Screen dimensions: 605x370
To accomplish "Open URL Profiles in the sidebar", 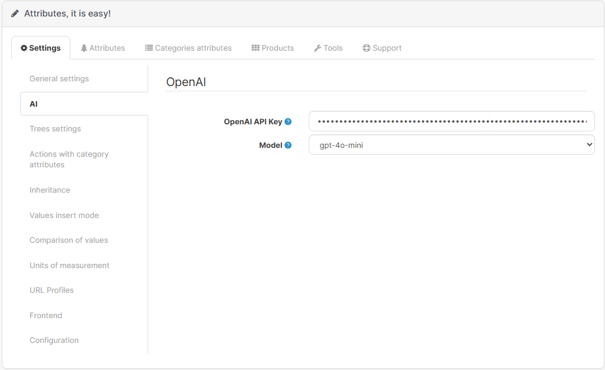I will click(x=51, y=290).
